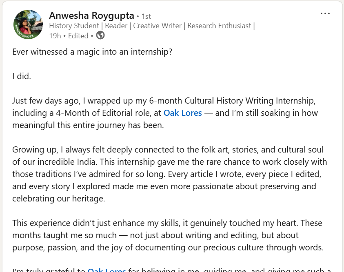This screenshot has height=272, width=344.
Task: Click the text 'I'm truly grateful to'
Action: pyautogui.click(x=49, y=270)
